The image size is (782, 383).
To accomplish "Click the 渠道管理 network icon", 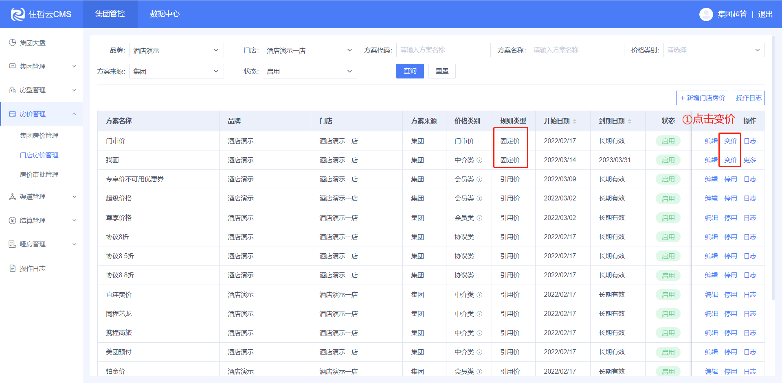I will (13, 196).
